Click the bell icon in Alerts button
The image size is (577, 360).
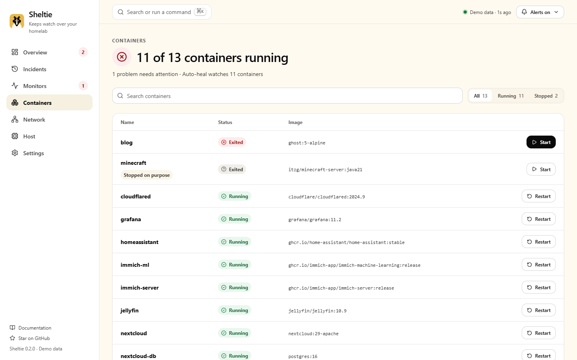tap(524, 12)
